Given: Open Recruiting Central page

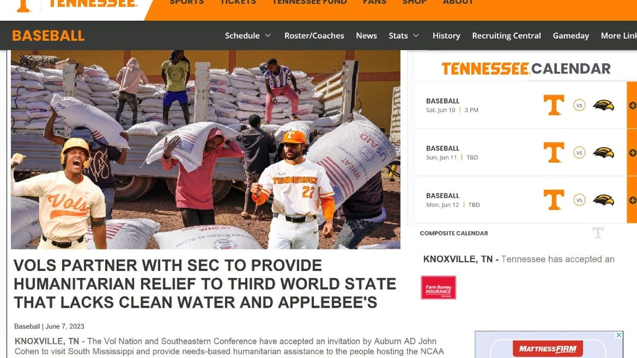Looking at the screenshot, I should 506,36.
